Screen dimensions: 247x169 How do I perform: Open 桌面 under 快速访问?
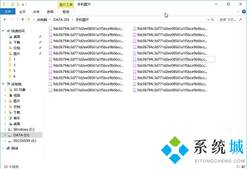pyautogui.click(x=17, y=37)
